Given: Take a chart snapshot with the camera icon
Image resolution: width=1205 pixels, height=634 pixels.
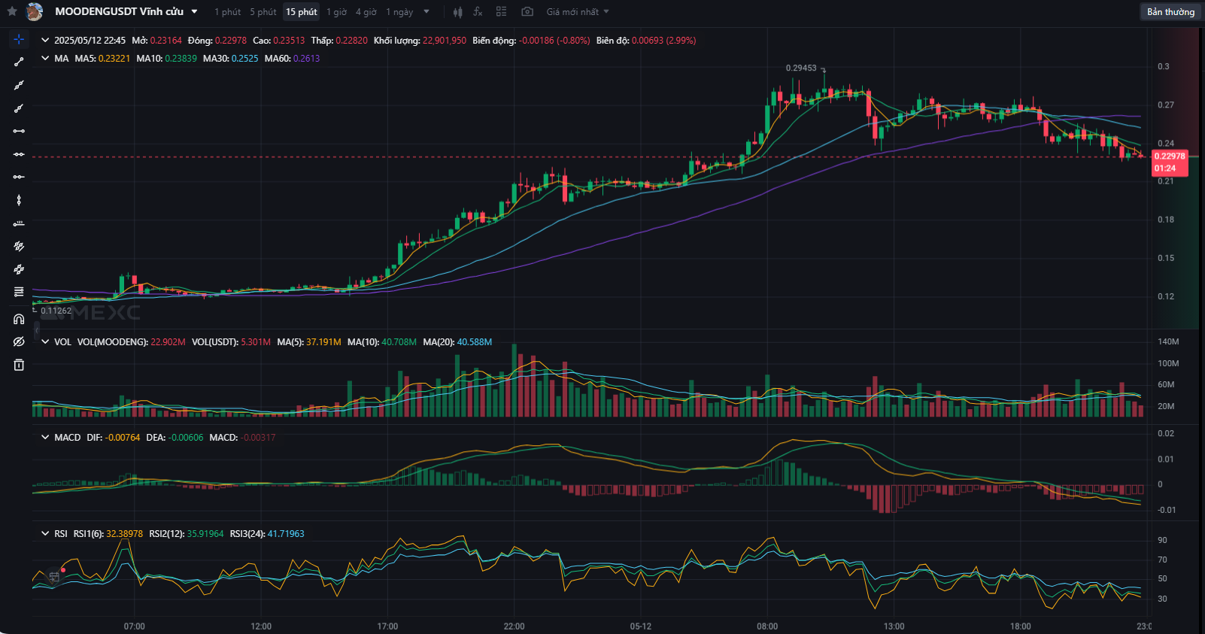Looking at the screenshot, I should point(527,12).
